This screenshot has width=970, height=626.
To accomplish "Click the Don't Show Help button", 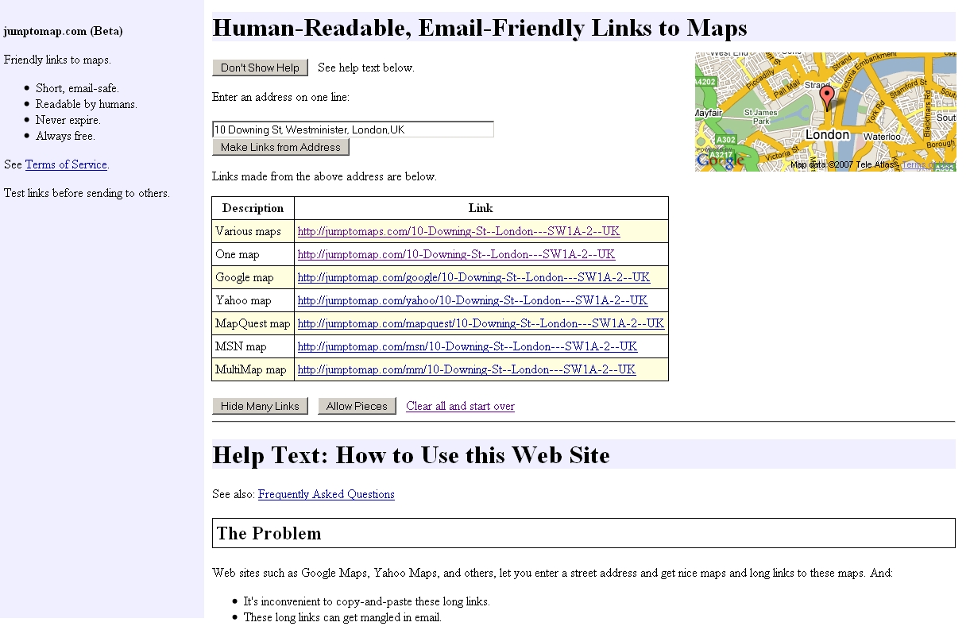I will coord(260,68).
